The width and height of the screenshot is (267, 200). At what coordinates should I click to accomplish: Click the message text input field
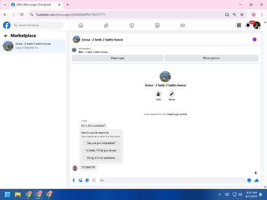click(172, 180)
